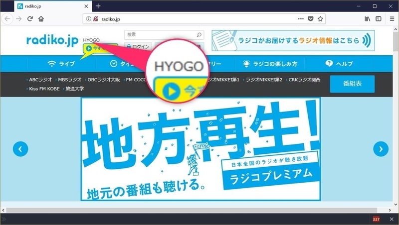Click the horizontal scroll-right arrow

coord(390,210)
